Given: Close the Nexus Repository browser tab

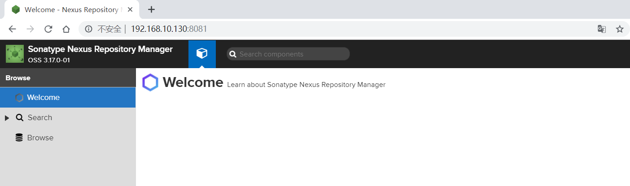Looking at the screenshot, I should click(130, 9).
